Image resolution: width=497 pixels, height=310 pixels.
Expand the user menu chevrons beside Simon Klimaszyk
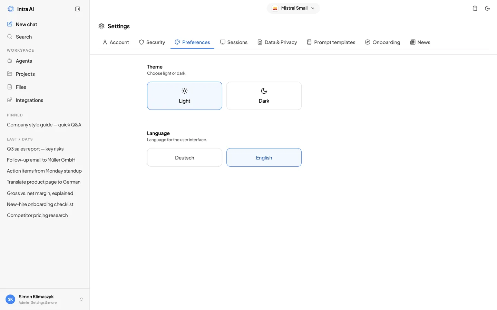(81, 299)
